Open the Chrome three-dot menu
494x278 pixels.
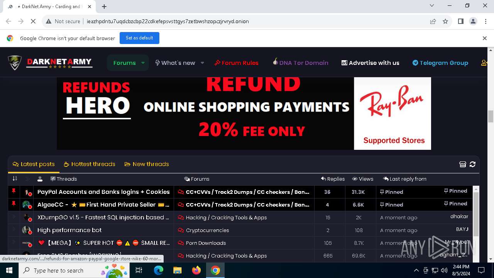tap(486, 21)
